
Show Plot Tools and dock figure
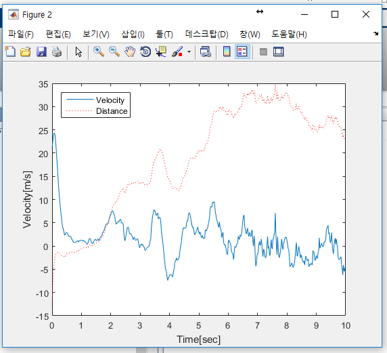tap(279, 52)
